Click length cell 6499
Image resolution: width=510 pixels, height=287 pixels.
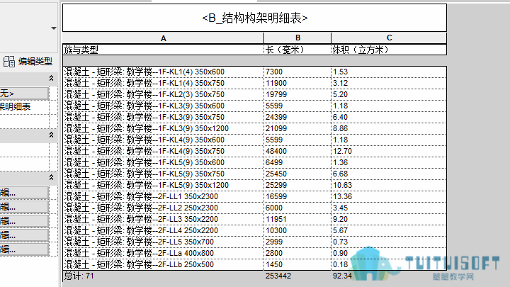[x=297, y=163]
